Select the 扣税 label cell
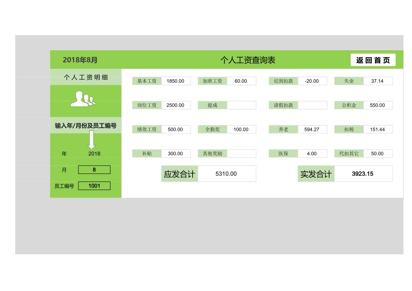The width and height of the screenshot is (412, 291). click(348, 129)
